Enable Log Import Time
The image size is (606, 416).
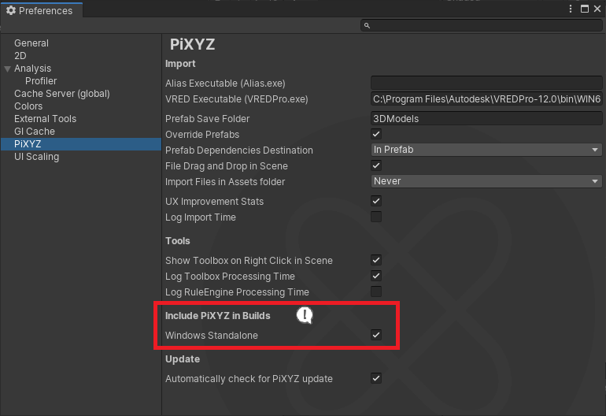click(x=376, y=217)
